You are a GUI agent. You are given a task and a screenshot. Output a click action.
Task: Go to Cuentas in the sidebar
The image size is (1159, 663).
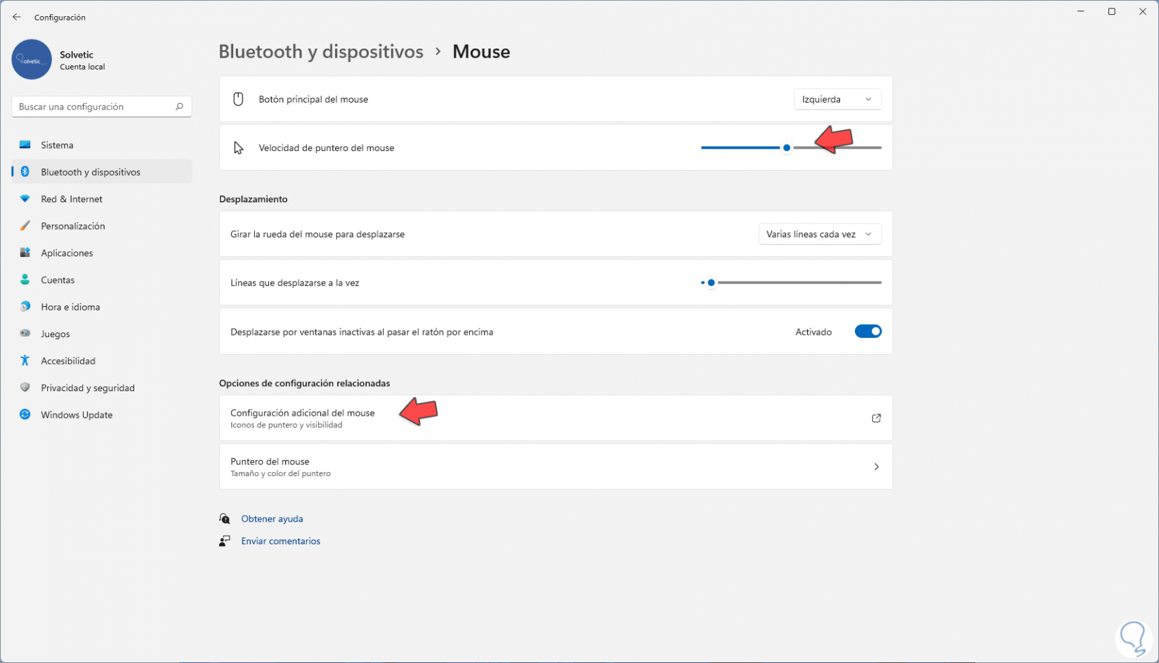58,280
